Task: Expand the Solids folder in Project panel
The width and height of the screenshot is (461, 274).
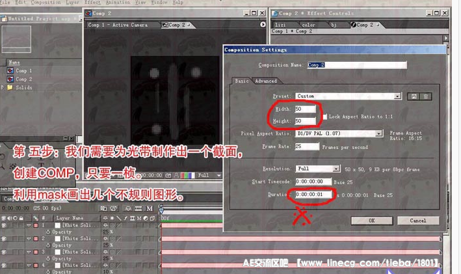Action: click(x=3, y=87)
